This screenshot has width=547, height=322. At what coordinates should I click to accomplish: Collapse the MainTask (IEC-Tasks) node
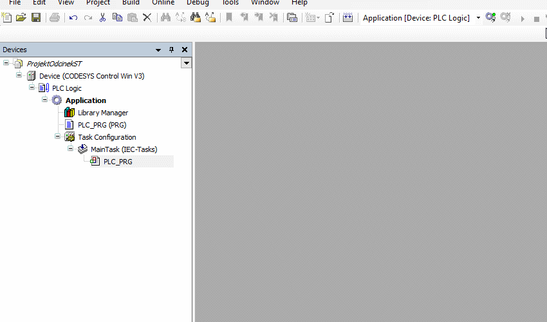71,149
